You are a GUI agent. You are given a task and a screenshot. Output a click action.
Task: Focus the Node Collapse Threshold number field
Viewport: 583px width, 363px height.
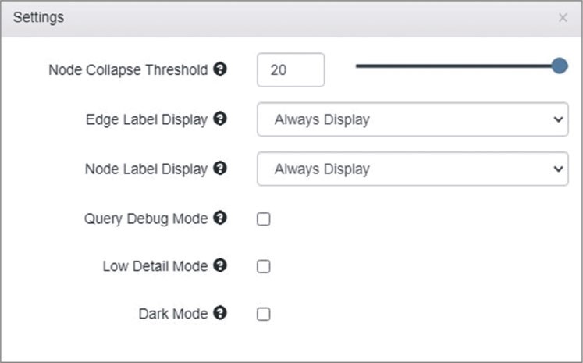point(290,69)
